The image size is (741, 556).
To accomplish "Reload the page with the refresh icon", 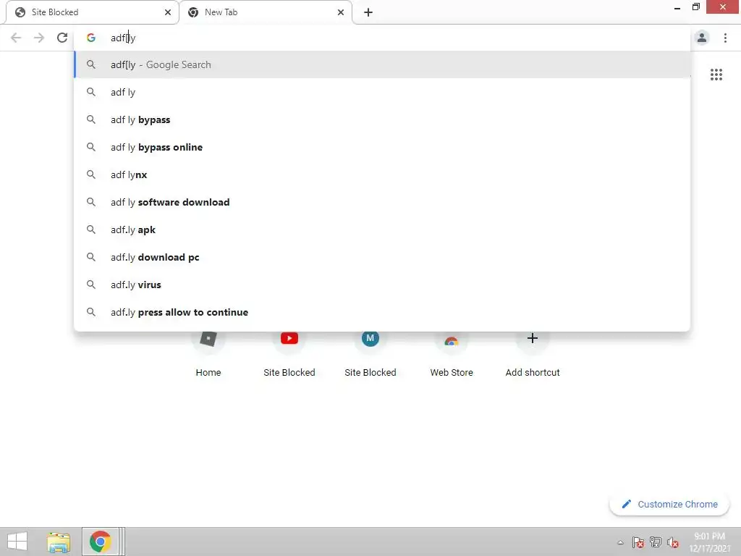I will pos(62,38).
